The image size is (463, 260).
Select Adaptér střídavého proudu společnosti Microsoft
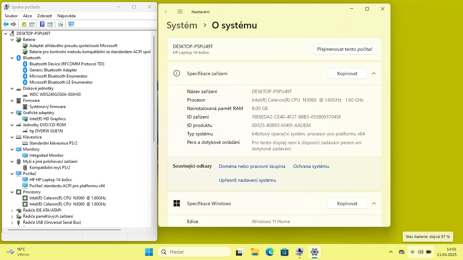[x=73, y=46]
